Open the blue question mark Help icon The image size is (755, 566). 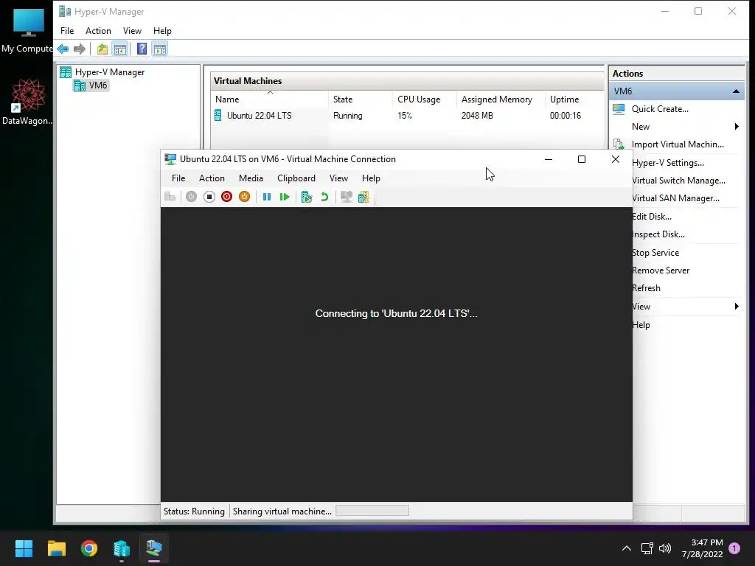click(142, 49)
